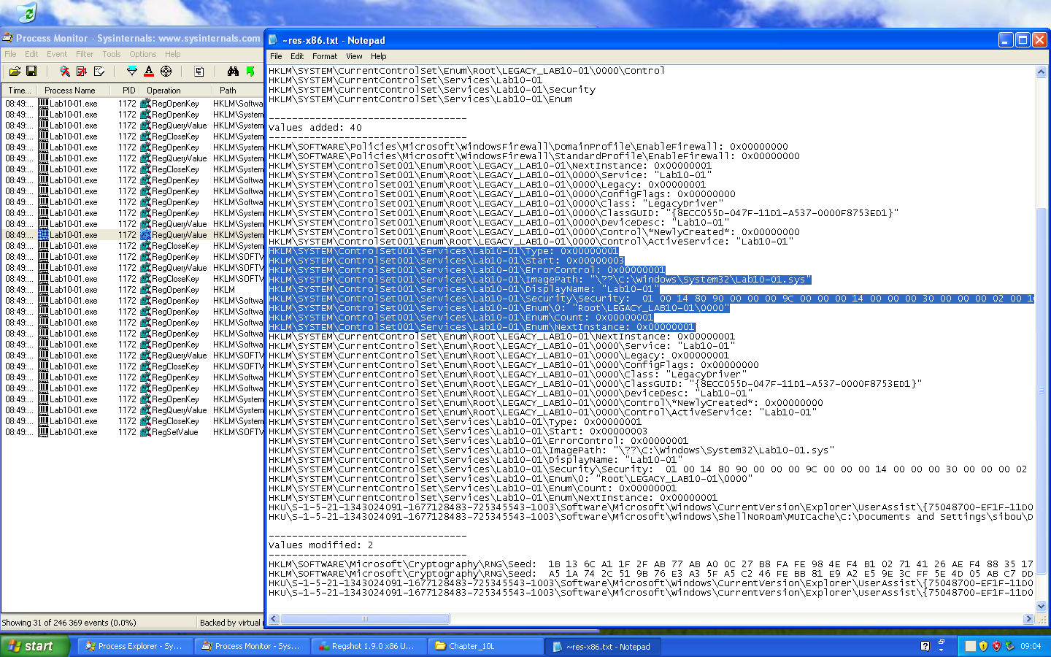This screenshot has height=657, width=1051.
Task: Open the Highlight tool with red A
Action: click(x=149, y=72)
